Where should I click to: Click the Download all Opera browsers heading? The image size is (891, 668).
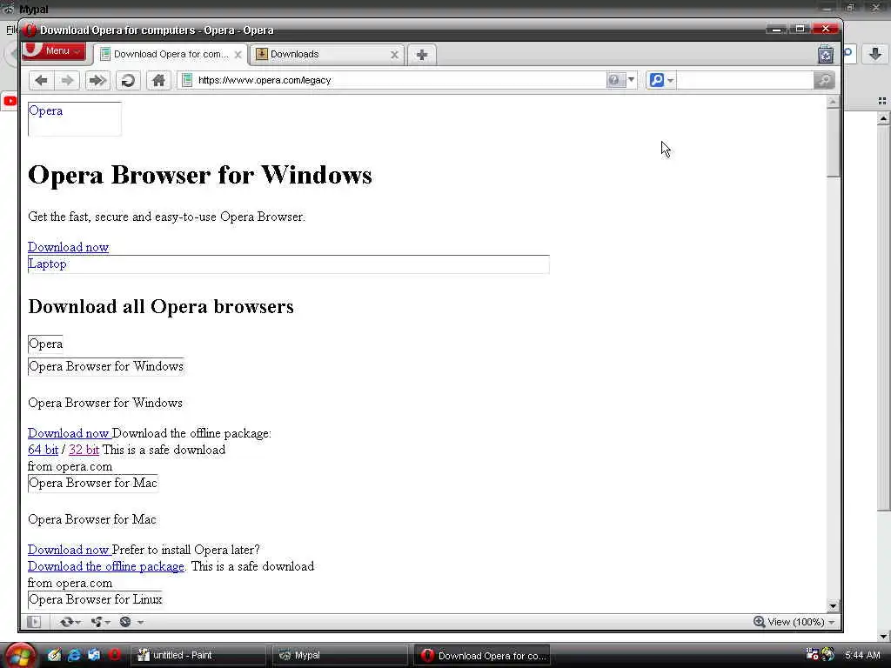161,307
